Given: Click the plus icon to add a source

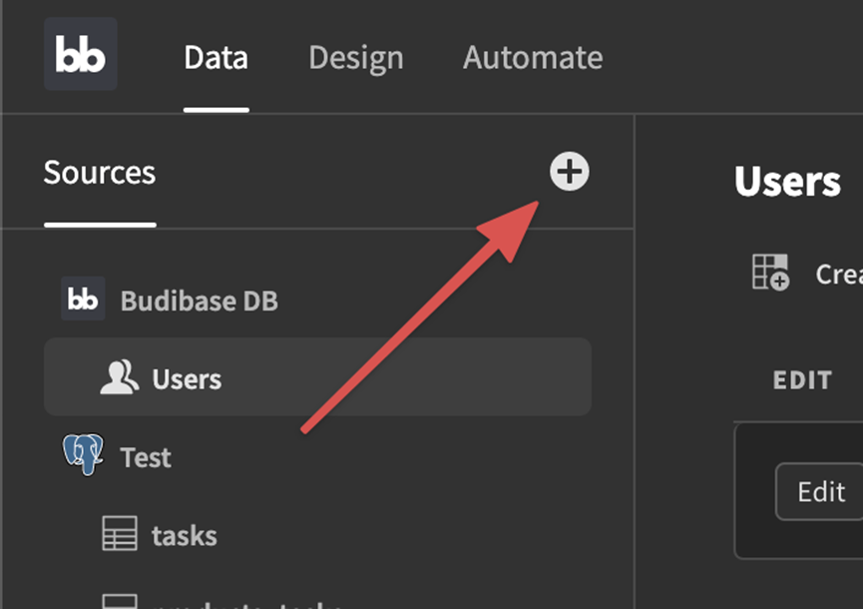Looking at the screenshot, I should point(570,172).
